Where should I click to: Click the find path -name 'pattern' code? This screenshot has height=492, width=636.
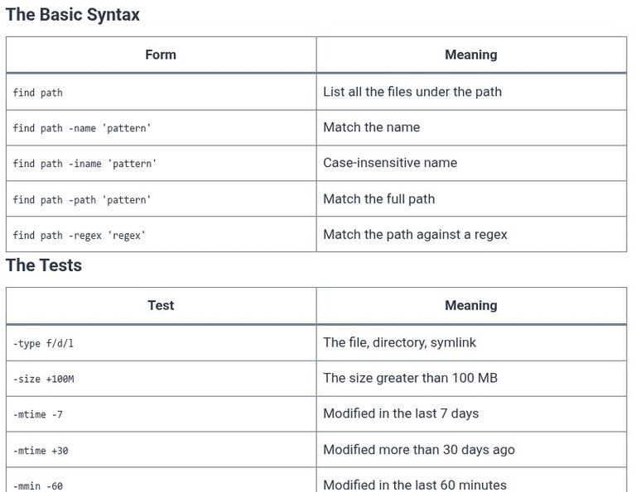pyautogui.click(x=81, y=128)
